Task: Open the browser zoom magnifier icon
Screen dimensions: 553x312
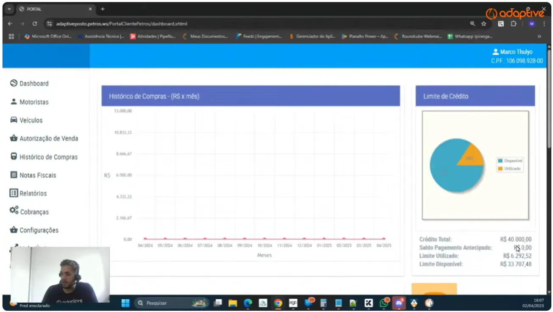Action: 473,24
